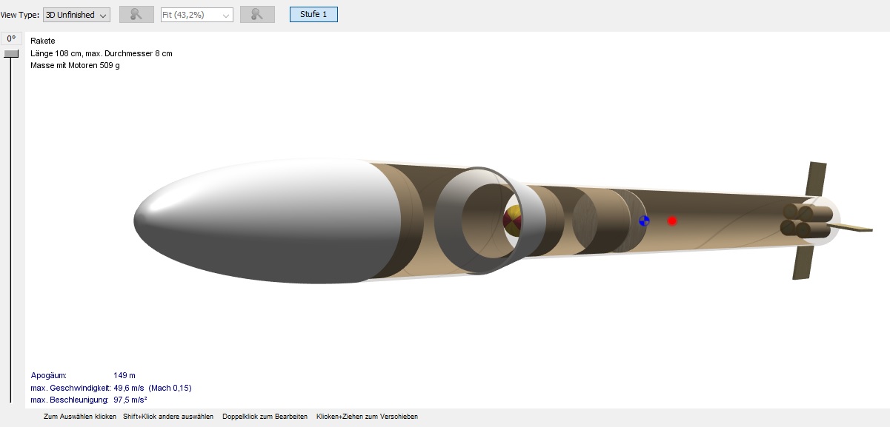Click the Apogäum value 149 m

(124, 375)
